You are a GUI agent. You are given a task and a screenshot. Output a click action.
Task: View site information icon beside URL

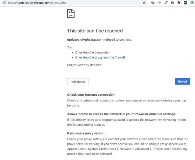pos(5,3)
